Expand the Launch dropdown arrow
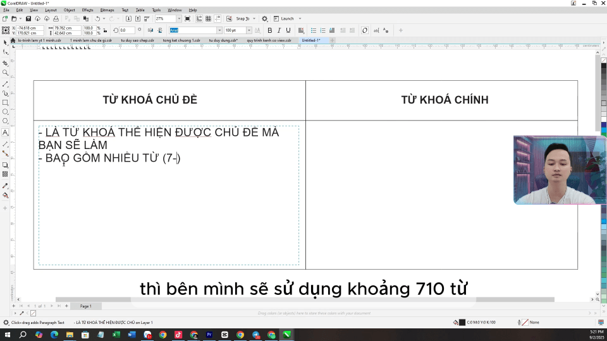The image size is (607, 341). click(300, 18)
